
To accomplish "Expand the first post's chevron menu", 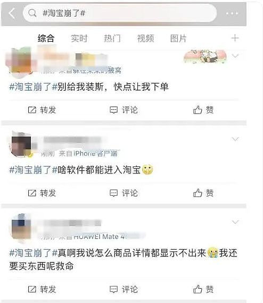I will click(235, 56).
